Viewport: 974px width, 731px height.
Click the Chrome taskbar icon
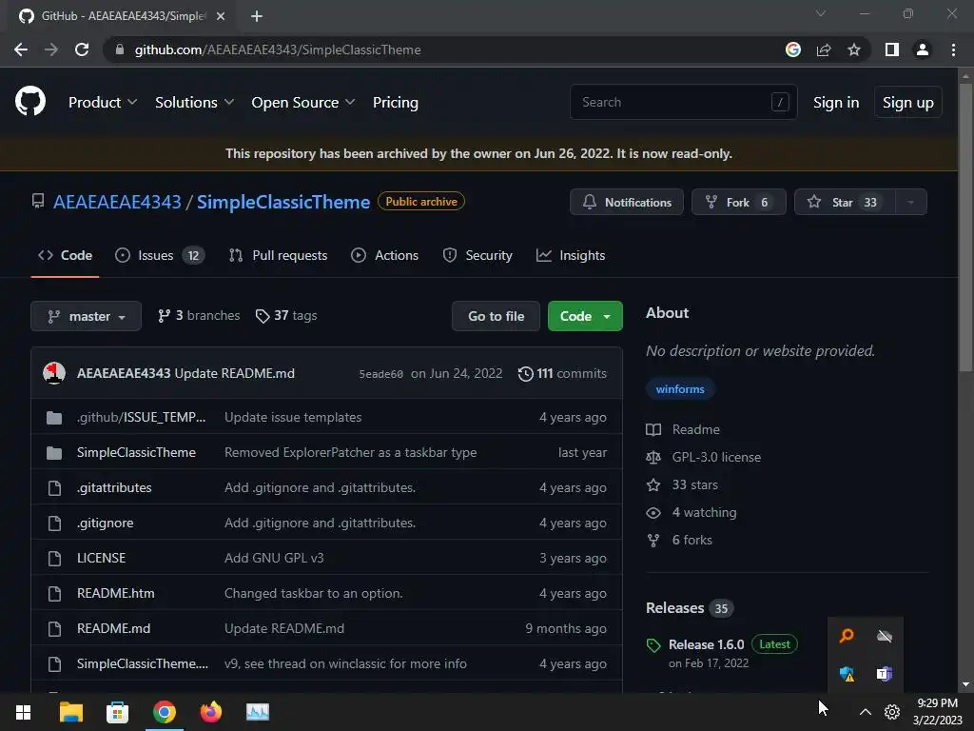[165, 712]
